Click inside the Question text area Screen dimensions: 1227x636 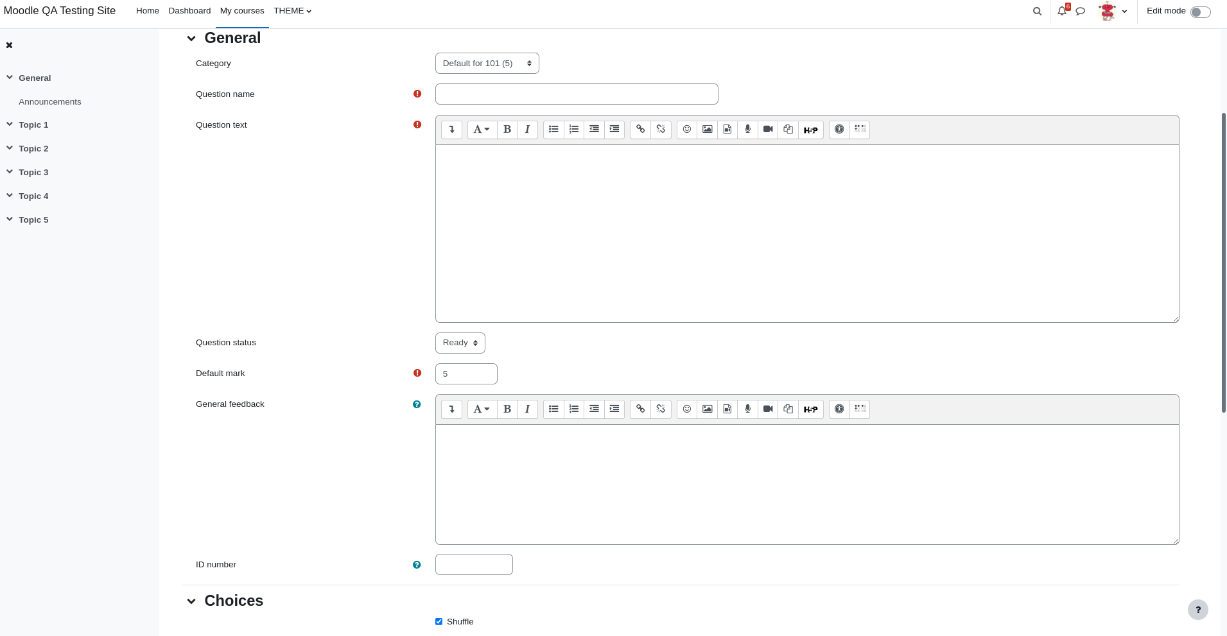[x=807, y=234]
